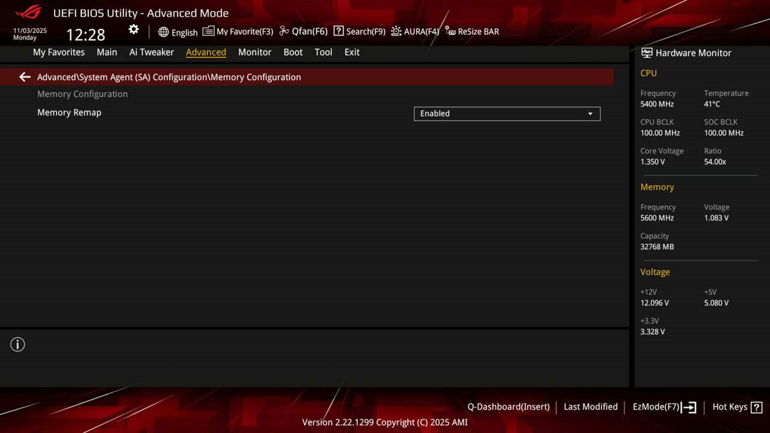Change the English language selector
Screen dimensions: 770x433
point(178,32)
